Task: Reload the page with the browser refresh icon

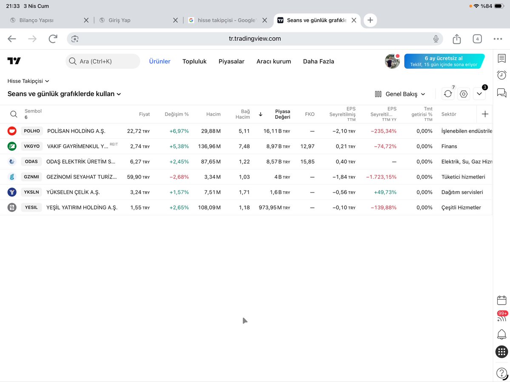Action: 53,39
